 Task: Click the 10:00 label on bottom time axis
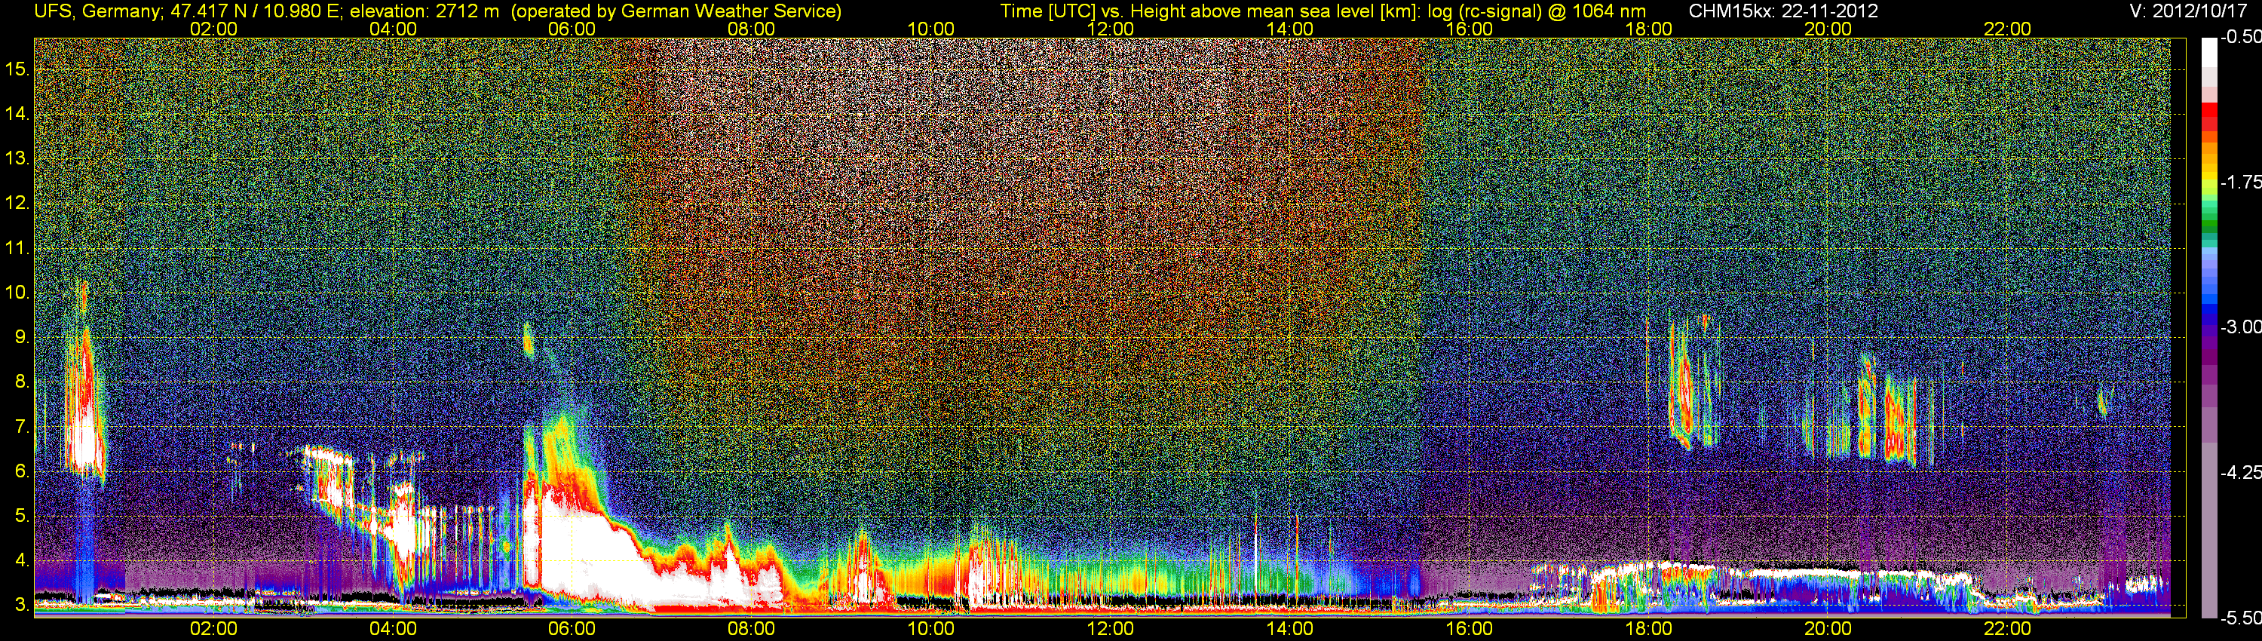[x=930, y=629]
